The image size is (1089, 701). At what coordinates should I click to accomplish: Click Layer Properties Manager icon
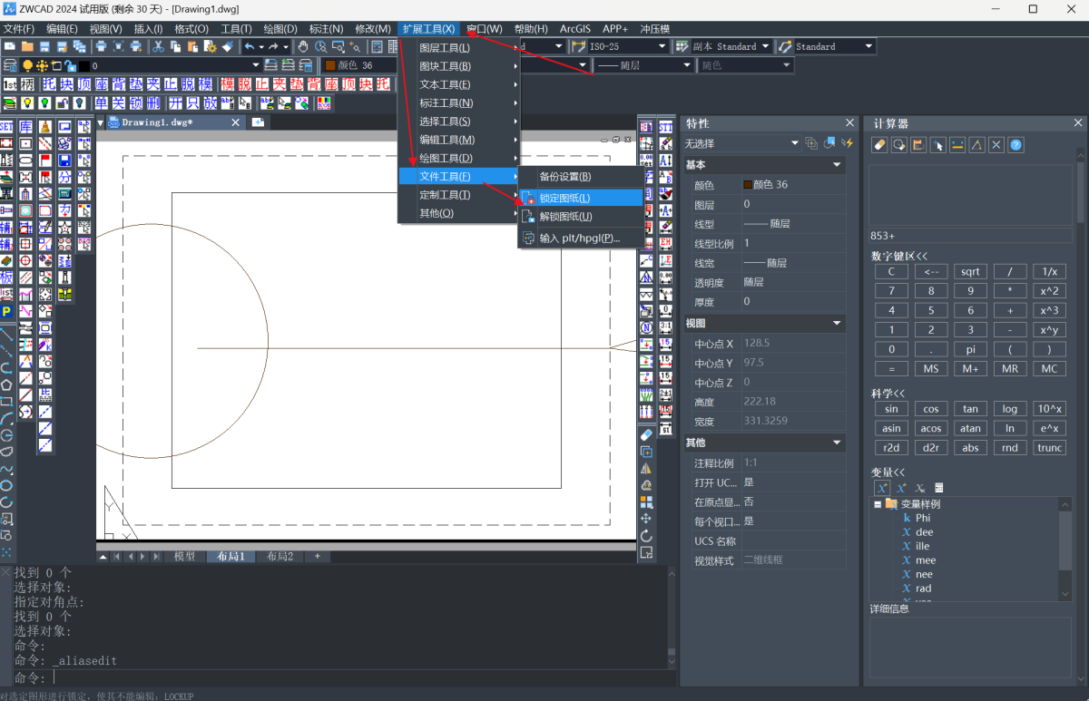point(11,65)
